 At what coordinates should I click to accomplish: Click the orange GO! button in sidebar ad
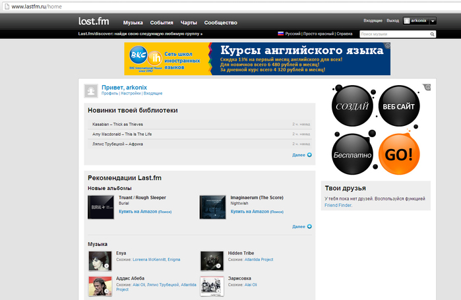(x=399, y=154)
